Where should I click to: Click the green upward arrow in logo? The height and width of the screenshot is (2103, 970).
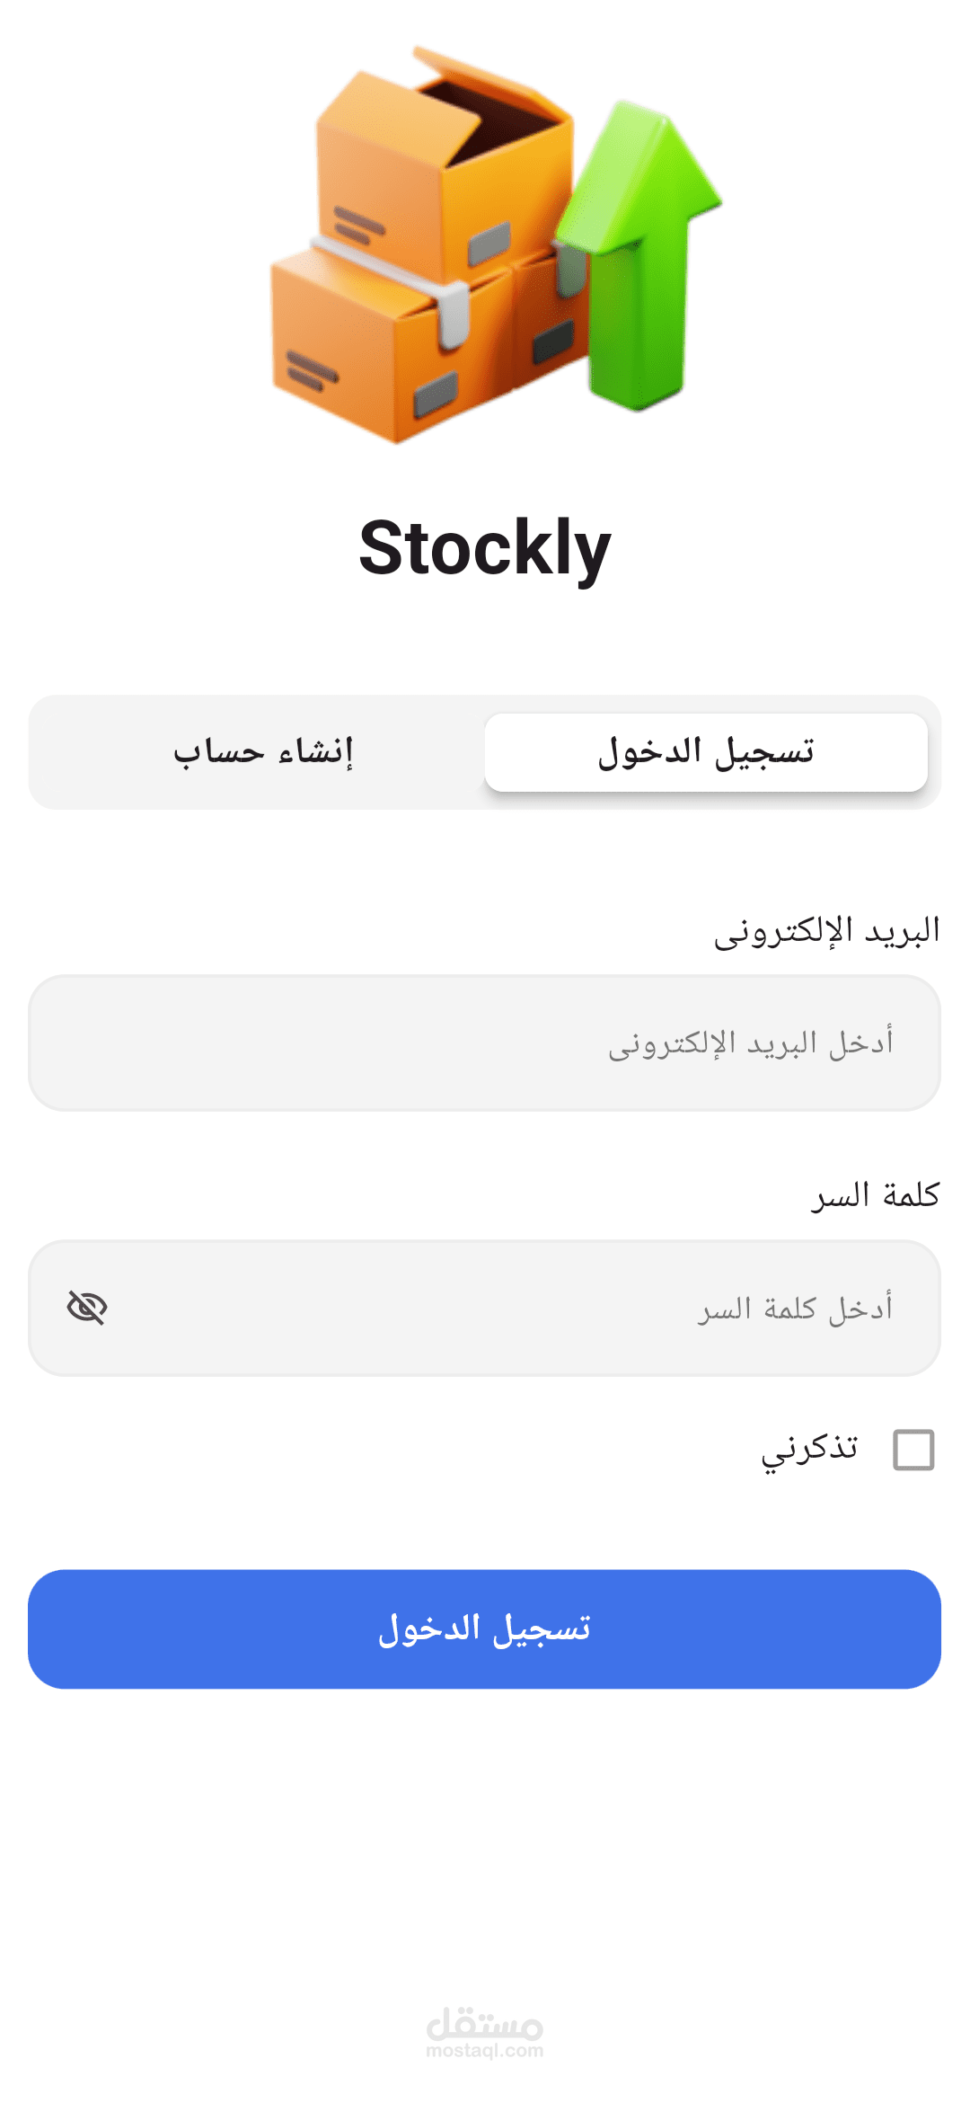click(x=642, y=261)
